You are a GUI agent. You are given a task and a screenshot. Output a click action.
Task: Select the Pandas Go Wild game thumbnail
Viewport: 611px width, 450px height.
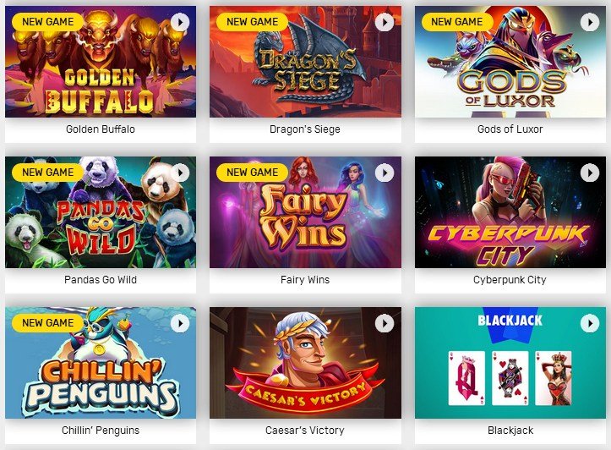pos(101,212)
